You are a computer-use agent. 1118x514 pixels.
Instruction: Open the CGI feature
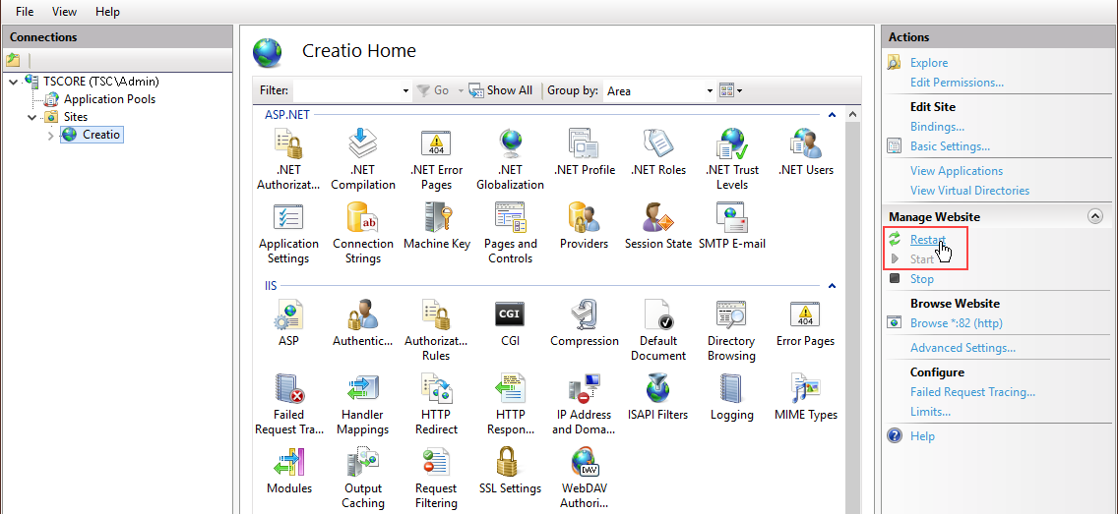(510, 323)
